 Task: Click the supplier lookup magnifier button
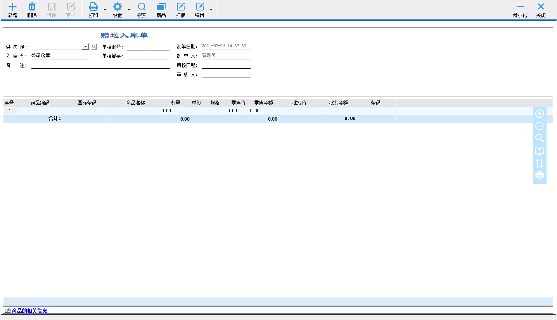click(94, 47)
